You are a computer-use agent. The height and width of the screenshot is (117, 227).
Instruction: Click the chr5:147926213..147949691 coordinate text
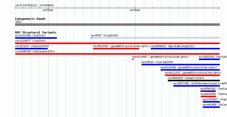click(34, 5)
